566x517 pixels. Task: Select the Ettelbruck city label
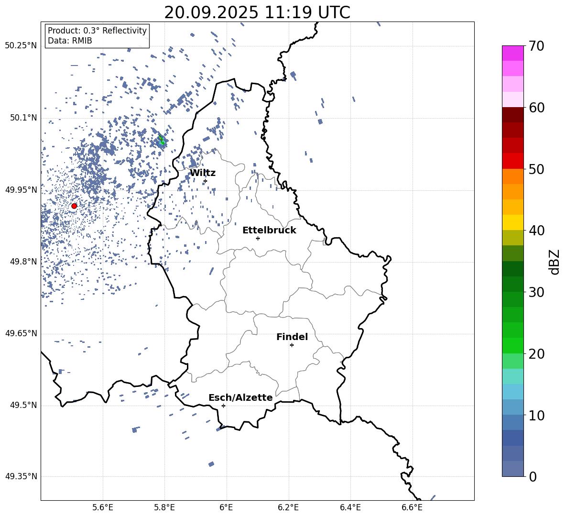(269, 231)
